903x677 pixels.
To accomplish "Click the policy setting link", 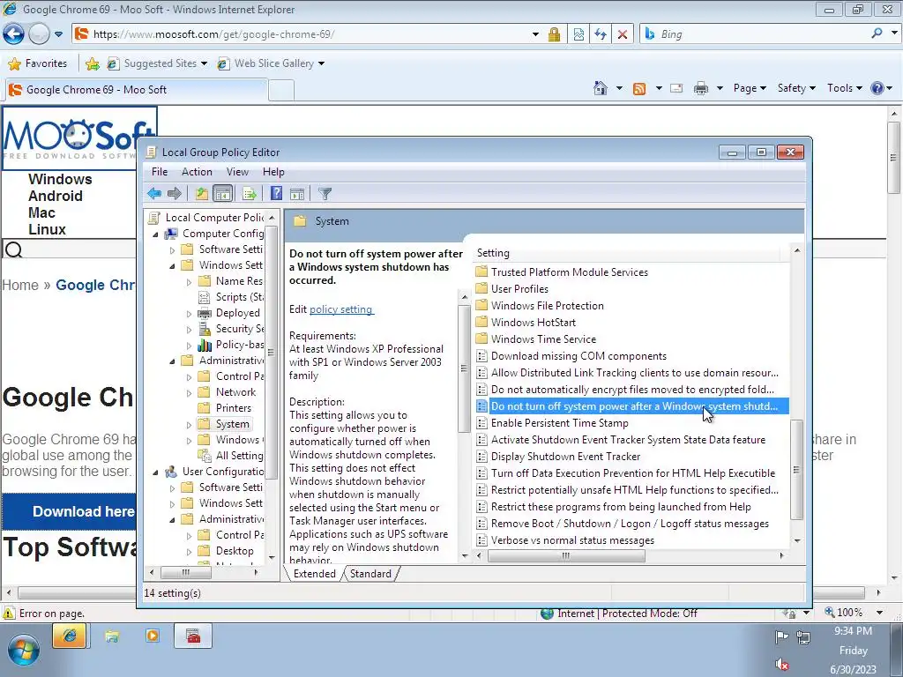I will (341, 309).
